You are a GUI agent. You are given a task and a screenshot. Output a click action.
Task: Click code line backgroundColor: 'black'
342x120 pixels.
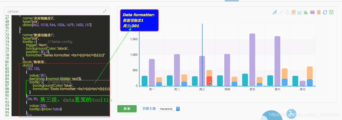coord(47,49)
